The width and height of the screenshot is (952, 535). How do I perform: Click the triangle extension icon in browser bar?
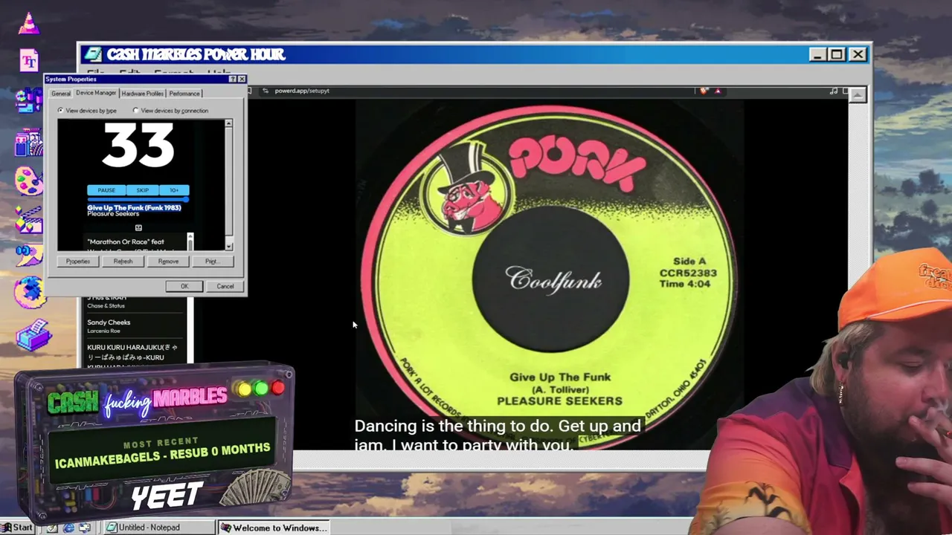coord(718,91)
